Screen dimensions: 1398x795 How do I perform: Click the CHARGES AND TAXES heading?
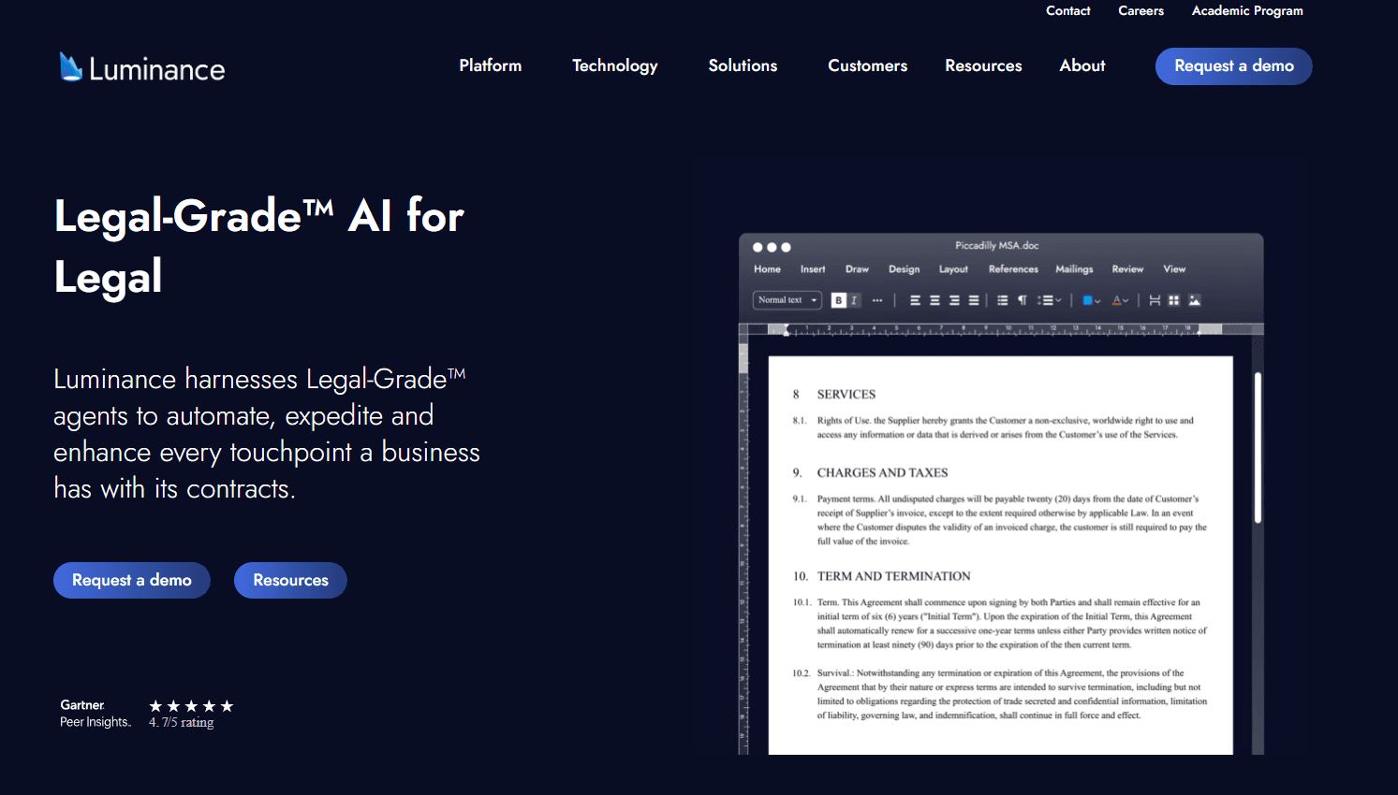click(882, 473)
